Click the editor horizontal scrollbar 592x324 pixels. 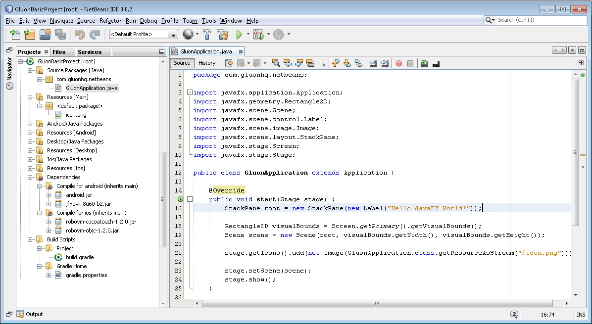[x=377, y=303]
